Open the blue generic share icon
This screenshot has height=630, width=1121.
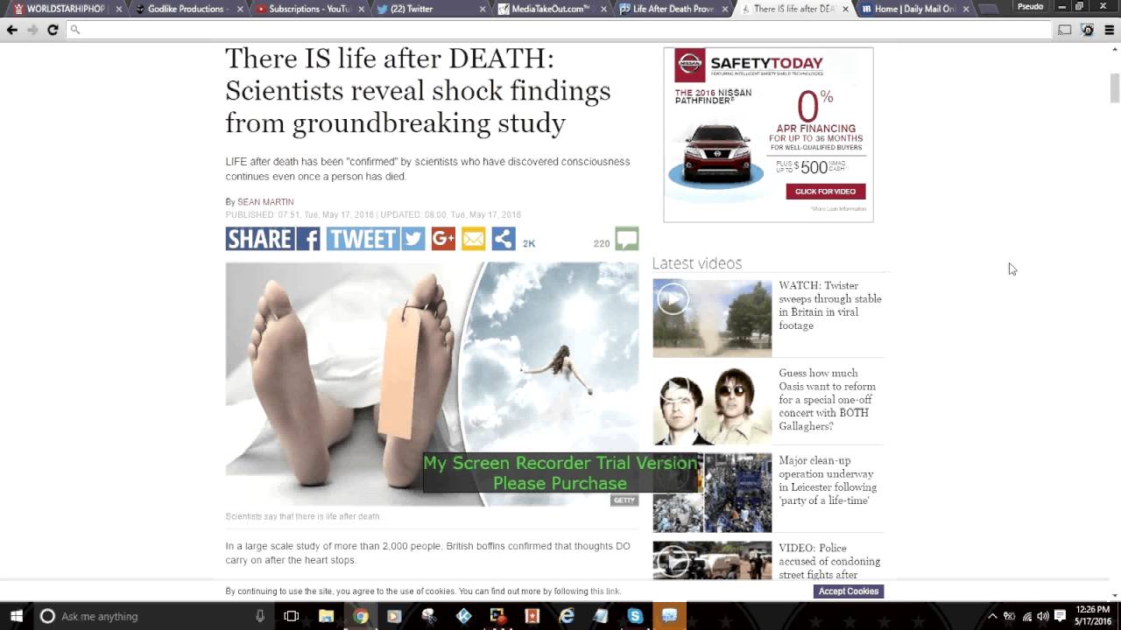coord(504,238)
